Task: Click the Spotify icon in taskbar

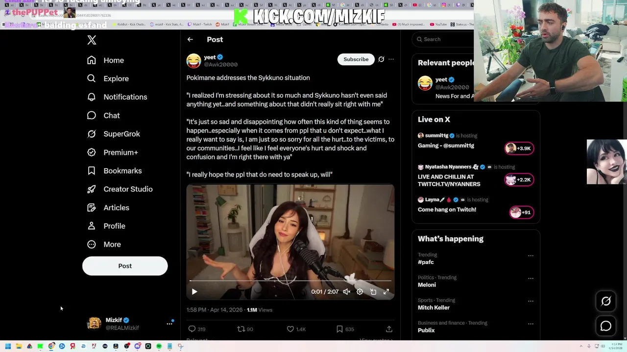Action: pyautogui.click(x=159, y=346)
